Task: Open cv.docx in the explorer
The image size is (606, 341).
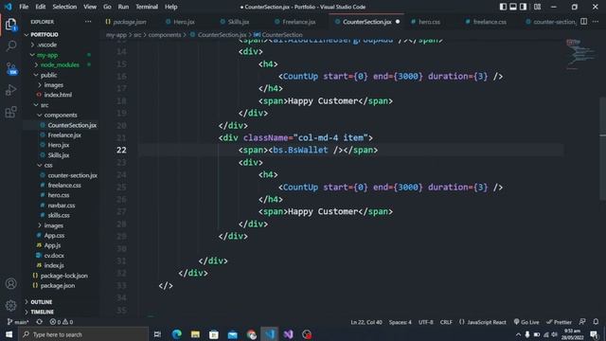Action: click(54, 255)
